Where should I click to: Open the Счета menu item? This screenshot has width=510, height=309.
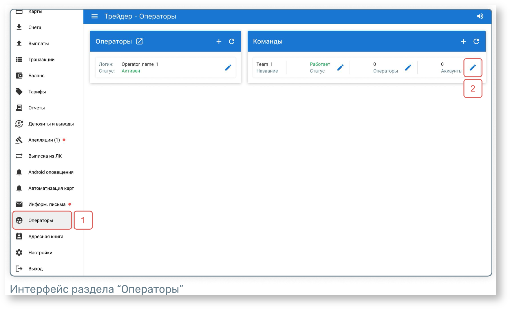35,28
